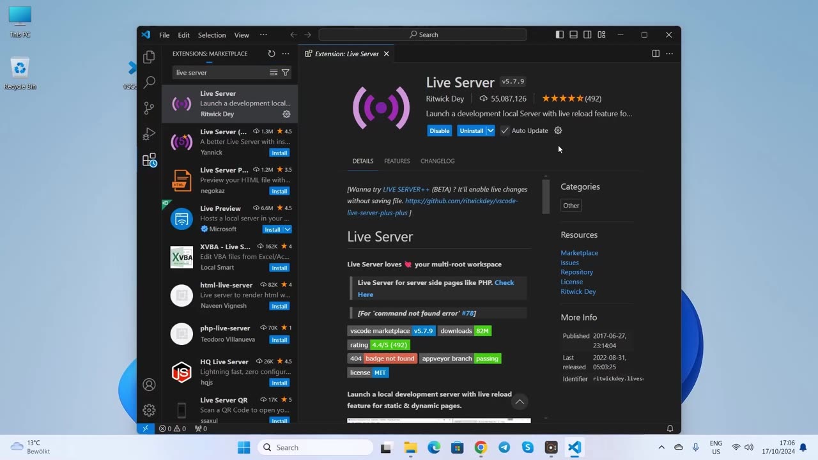Image resolution: width=818 pixels, height=460 pixels.
Task: Toggle primary side bar layout button
Action: point(560,34)
